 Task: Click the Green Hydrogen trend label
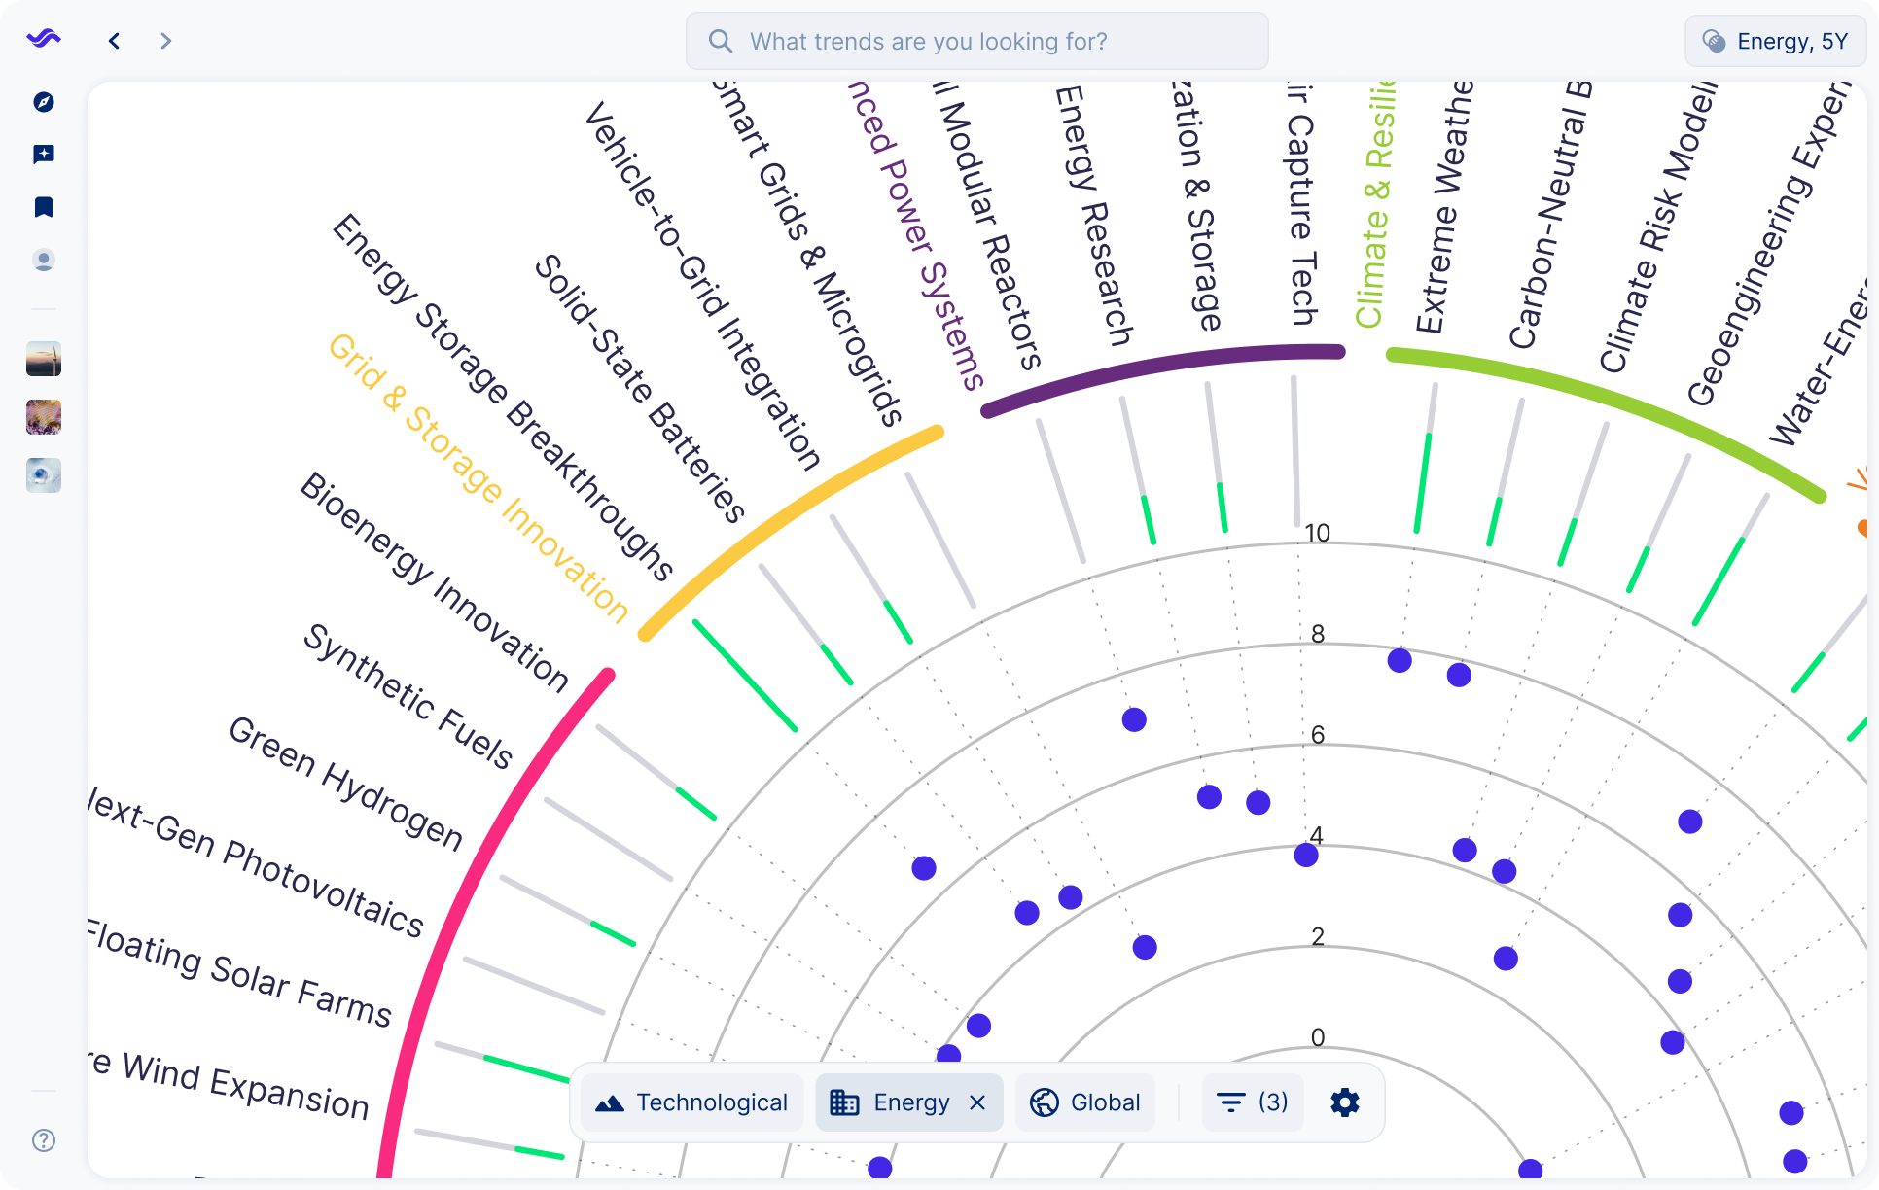[x=345, y=784]
